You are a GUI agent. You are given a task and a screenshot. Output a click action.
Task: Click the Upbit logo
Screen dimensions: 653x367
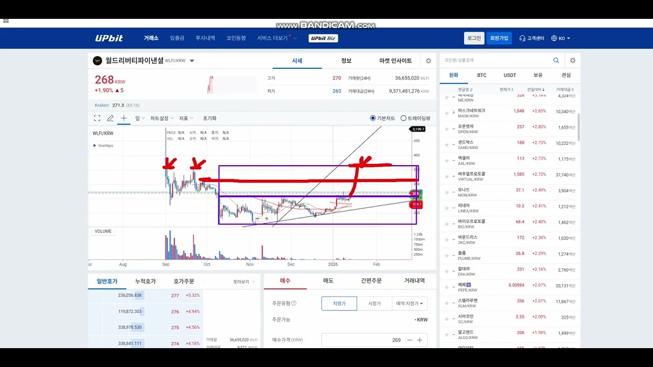tap(109, 38)
